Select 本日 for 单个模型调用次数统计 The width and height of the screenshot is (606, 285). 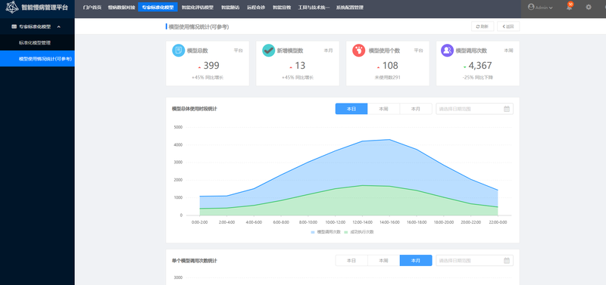pyautogui.click(x=351, y=261)
